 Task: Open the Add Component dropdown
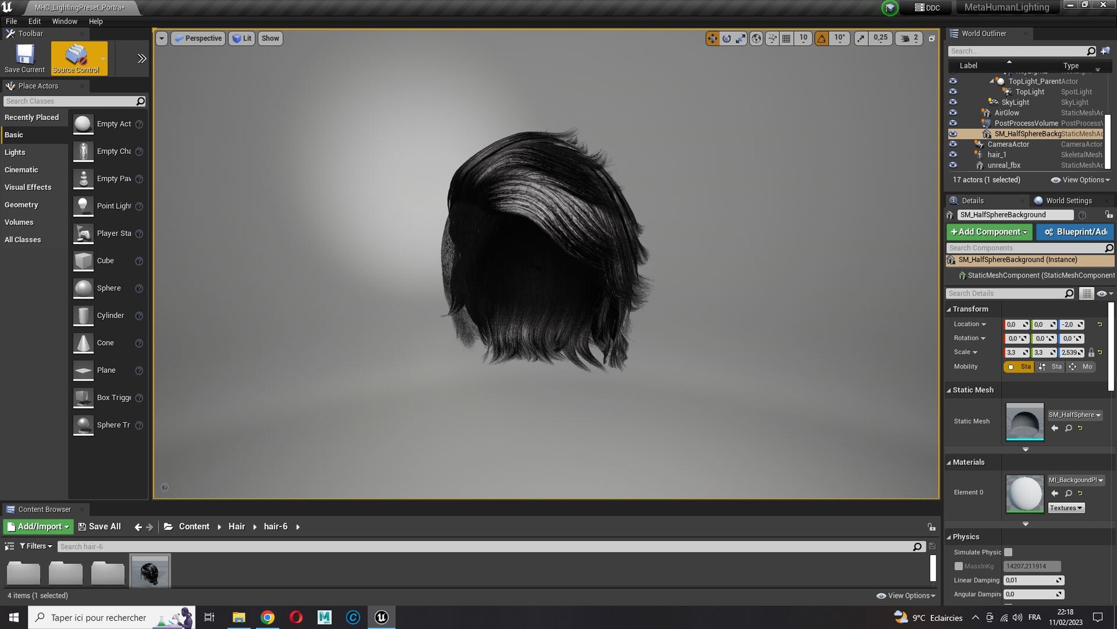989,232
